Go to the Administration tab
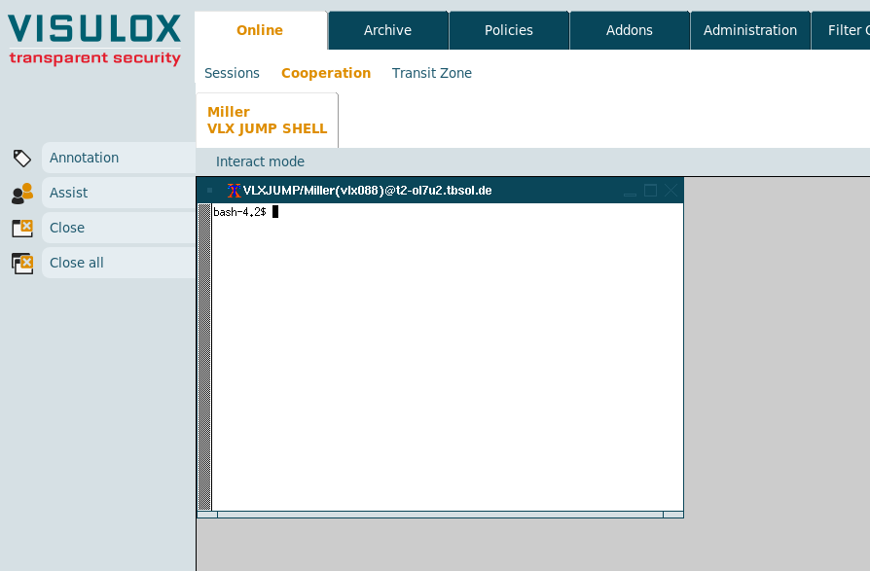 (749, 30)
